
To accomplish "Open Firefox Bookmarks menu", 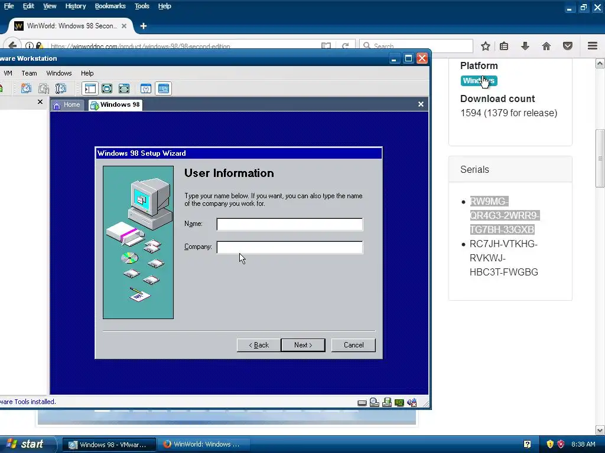I will coord(110,6).
